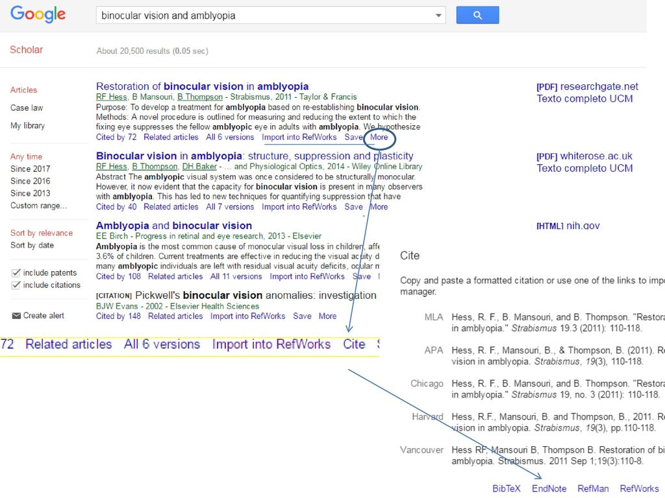Click Cited by 108
The width and height of the screenshot is (665, 498).
coord(118,276)
